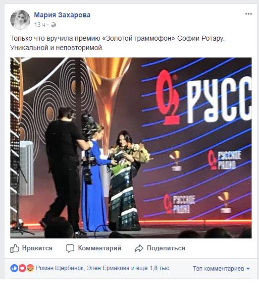
Task: Click the Поделиться button text
Action: (166, 248)
